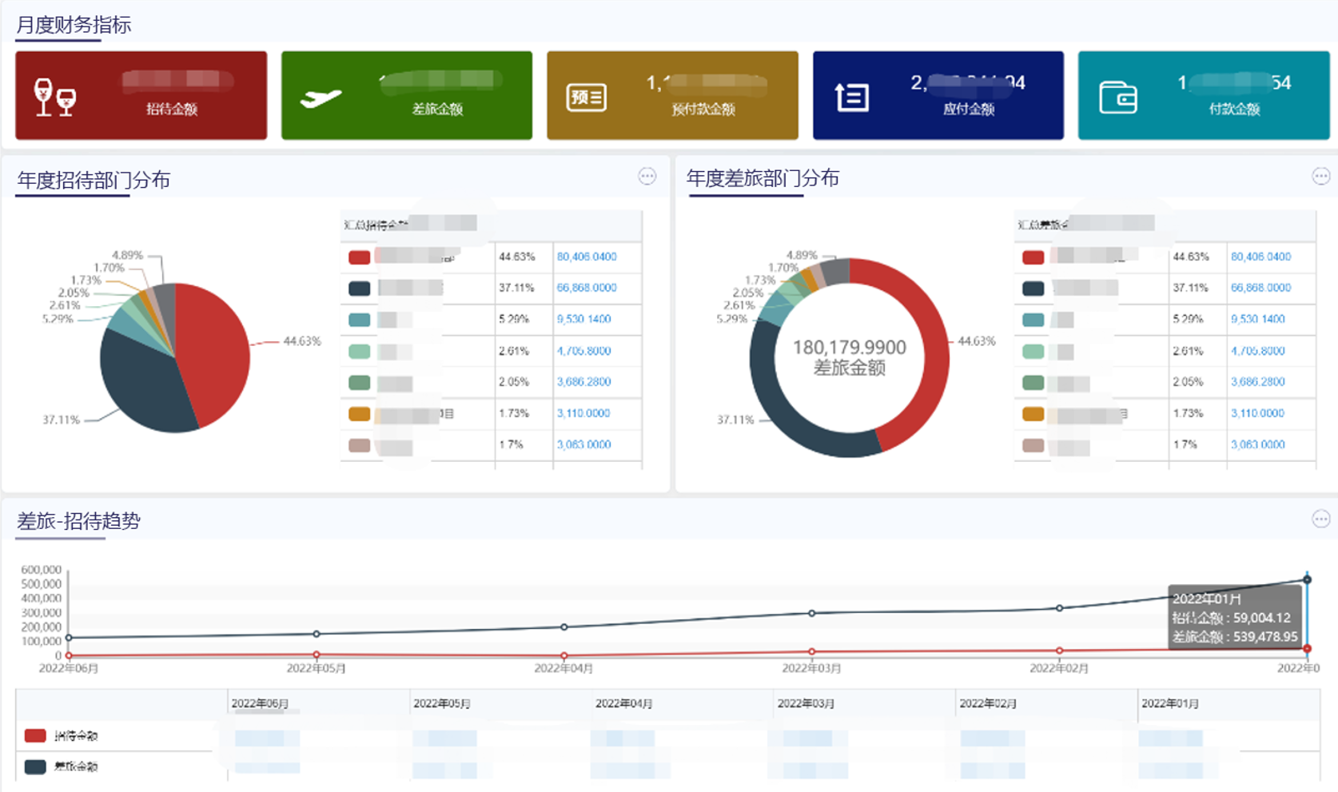
Task: Click the wine glasses icon on 招待金额 card
Action: pos(55,98)
